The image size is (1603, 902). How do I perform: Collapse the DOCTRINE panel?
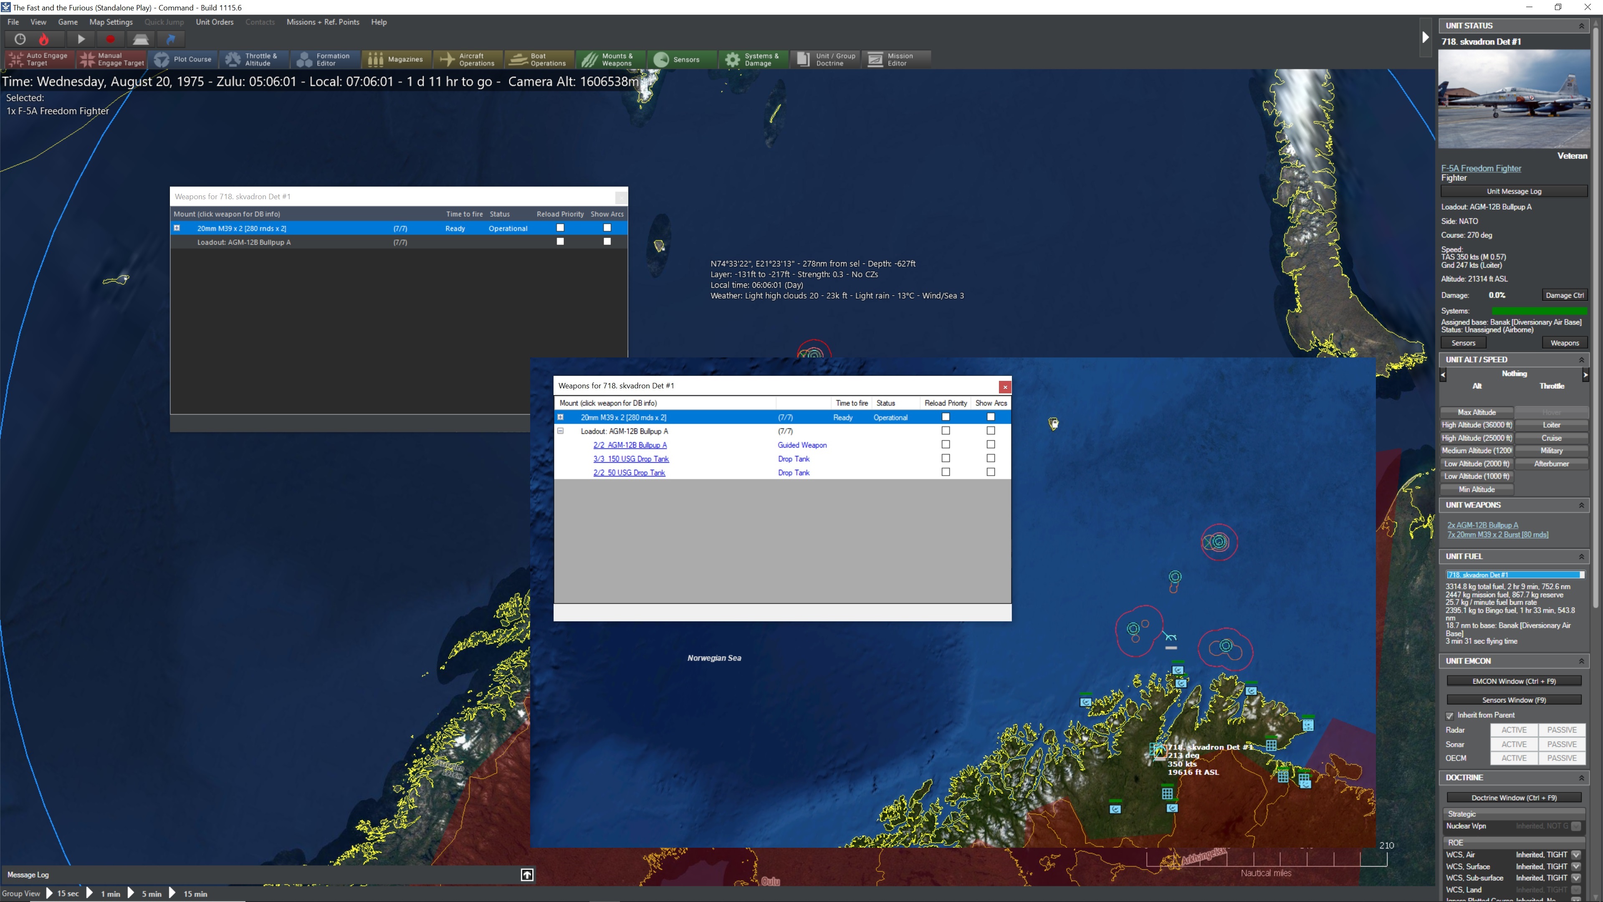pos(1581,778)
